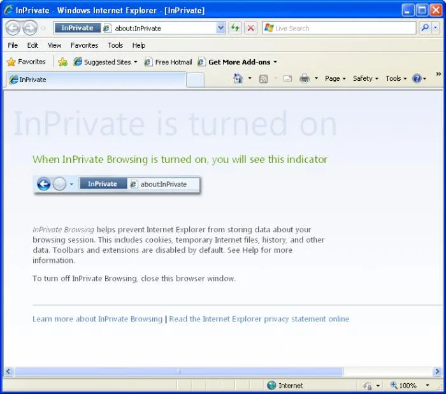Click the page icon beside about:InPrivate address

point(107,28)
